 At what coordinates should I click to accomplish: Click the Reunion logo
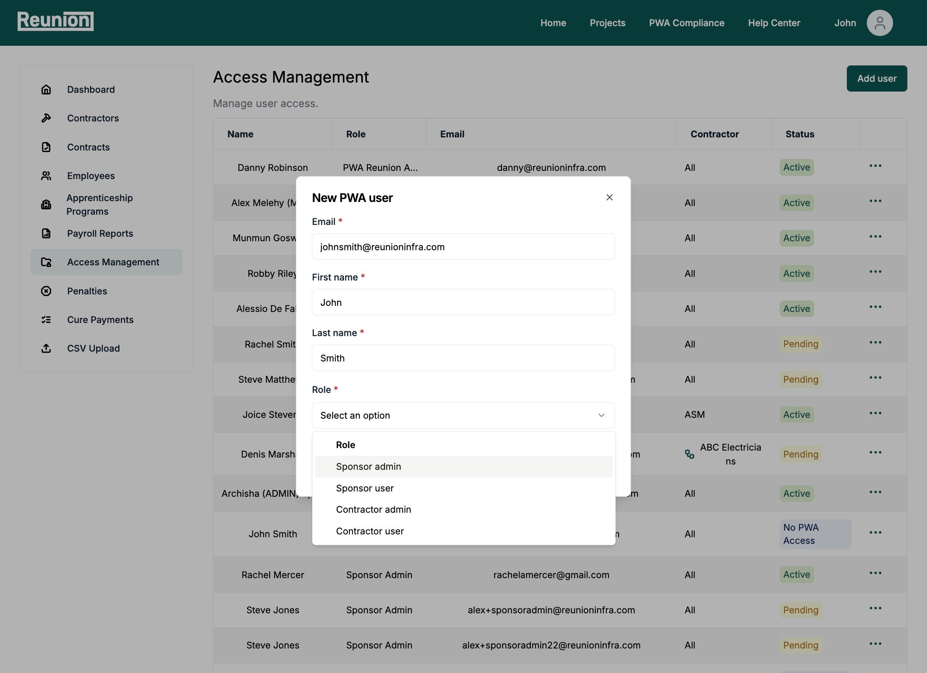coord(56,21)
